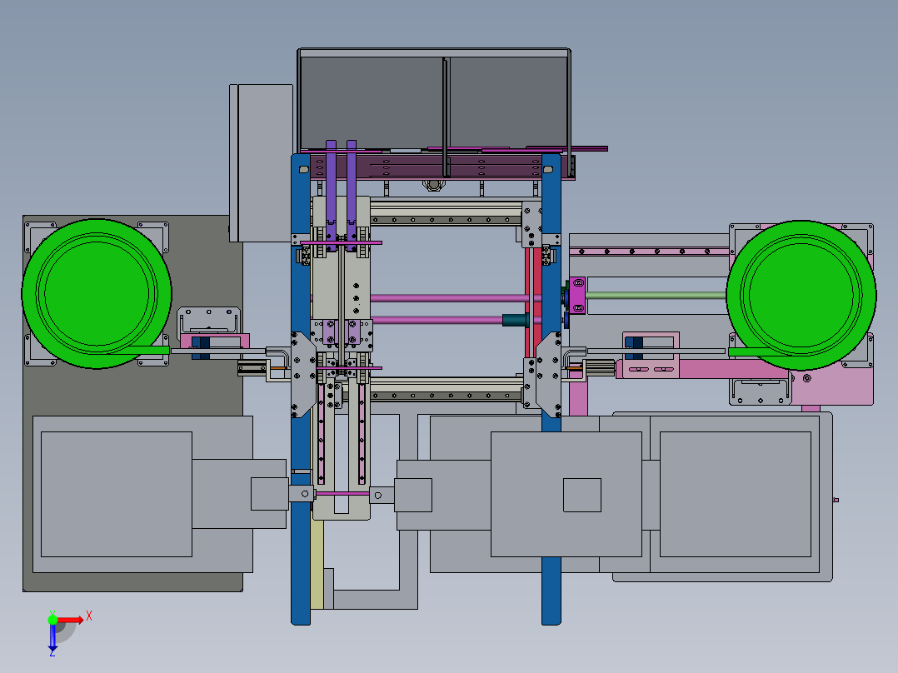
Task: Click the red X axis arrow of triad
Action: (x=71, y=620)
